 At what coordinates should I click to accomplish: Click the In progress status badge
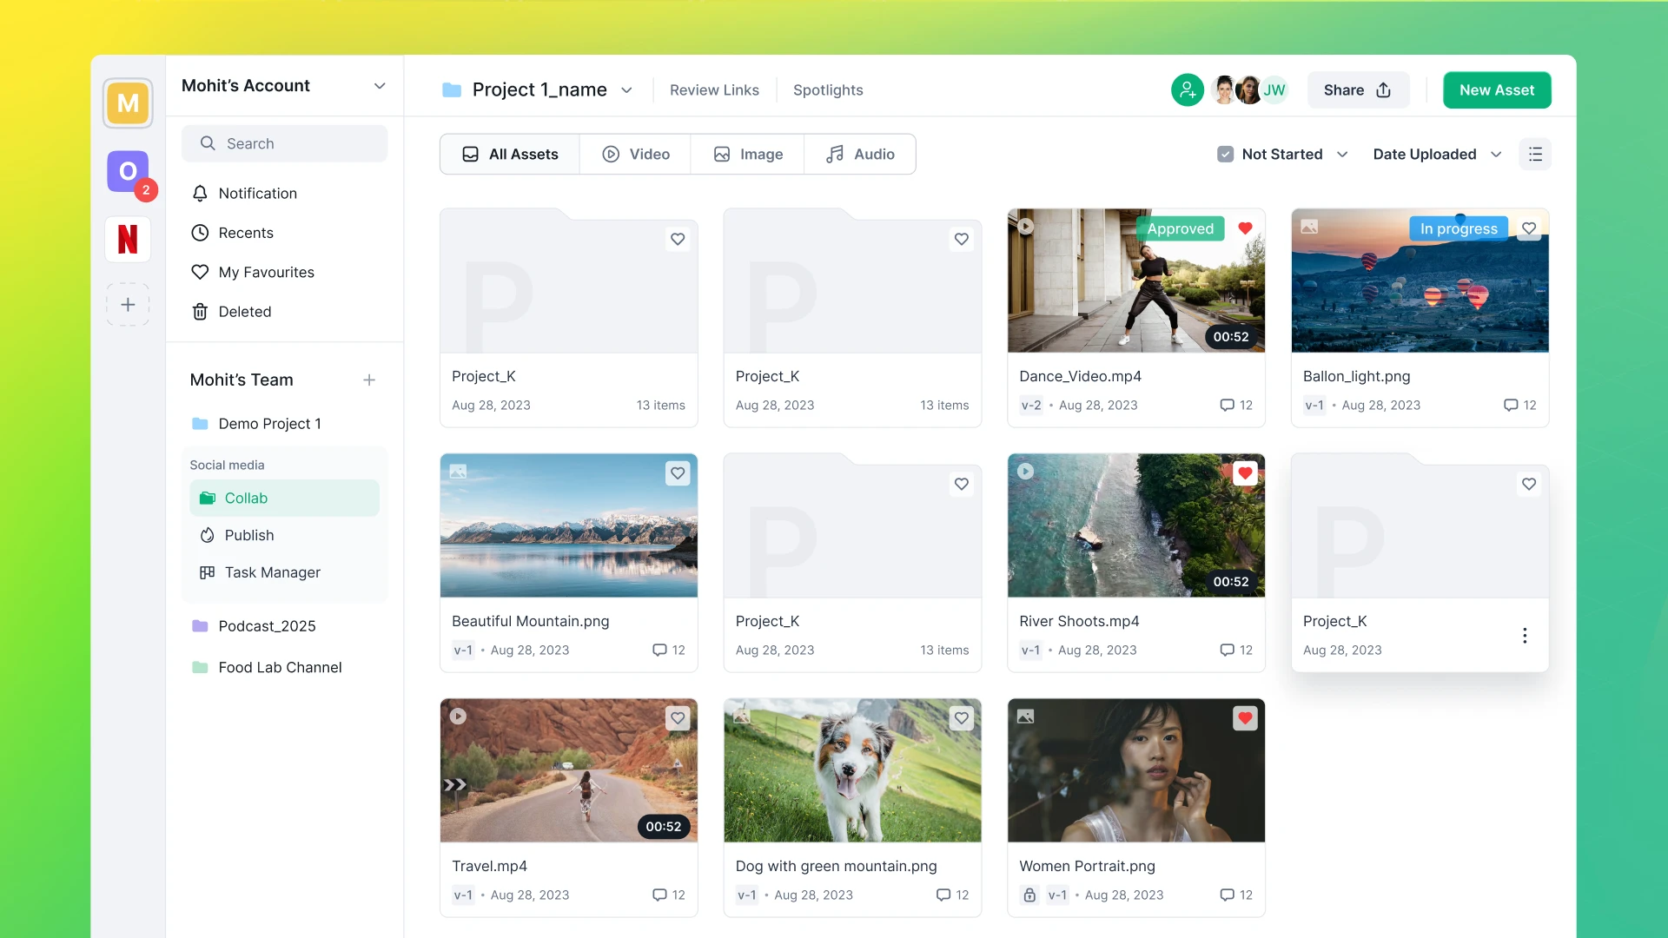(x=1459, y=228)
